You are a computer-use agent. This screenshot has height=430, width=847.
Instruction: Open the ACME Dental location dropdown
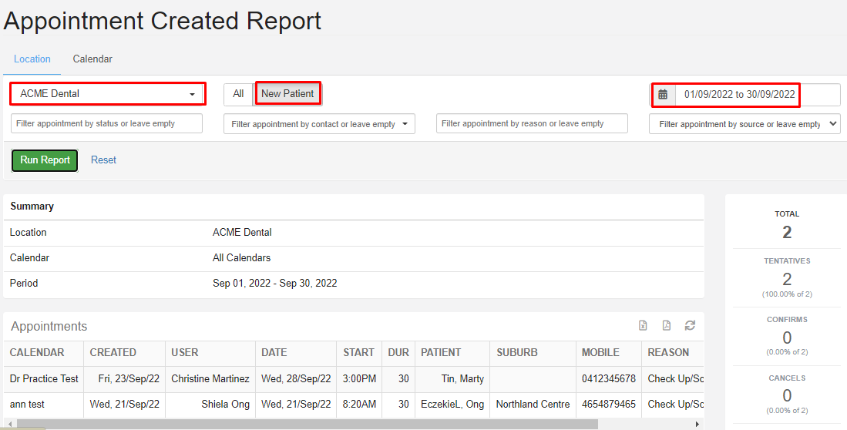click(107, 94)
